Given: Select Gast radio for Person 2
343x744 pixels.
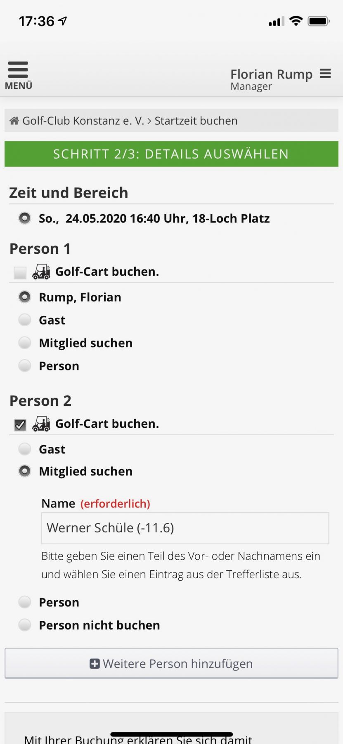Looking at the screenshot, I should 25,449.
